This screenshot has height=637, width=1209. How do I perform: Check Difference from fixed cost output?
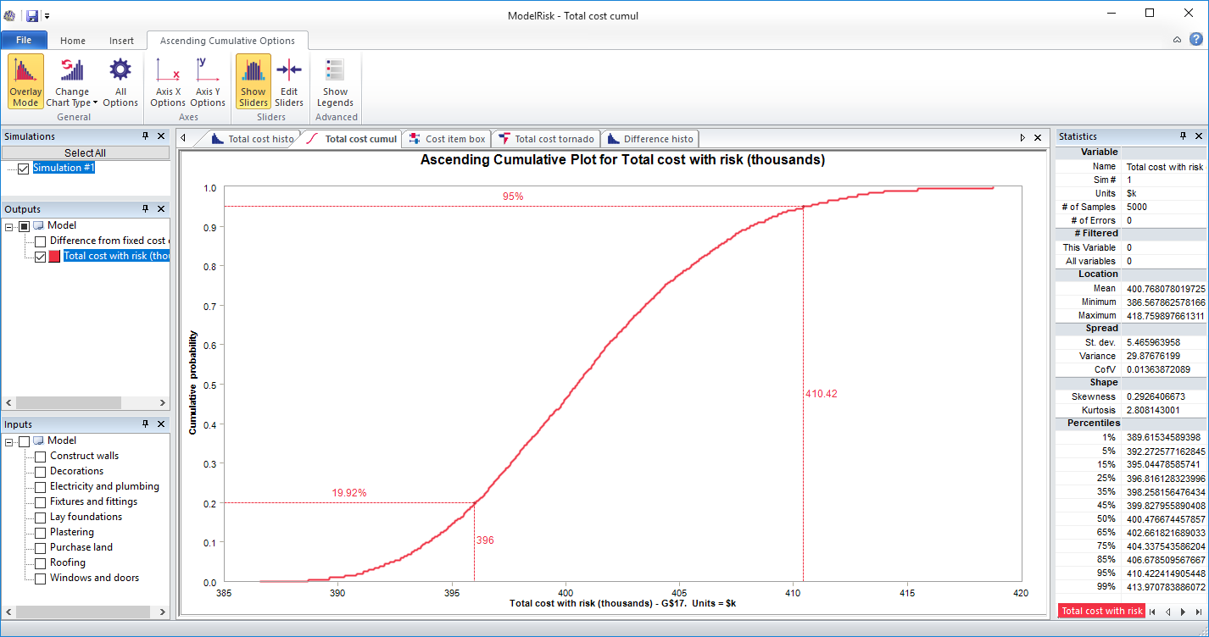click(40, 241)
